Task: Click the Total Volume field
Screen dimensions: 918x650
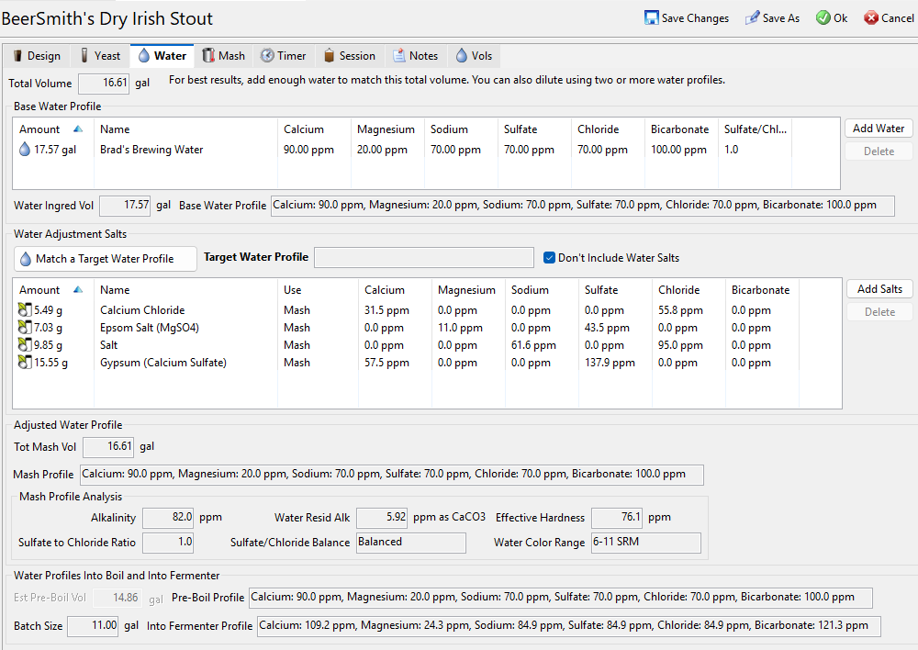Action: [104, 84]
